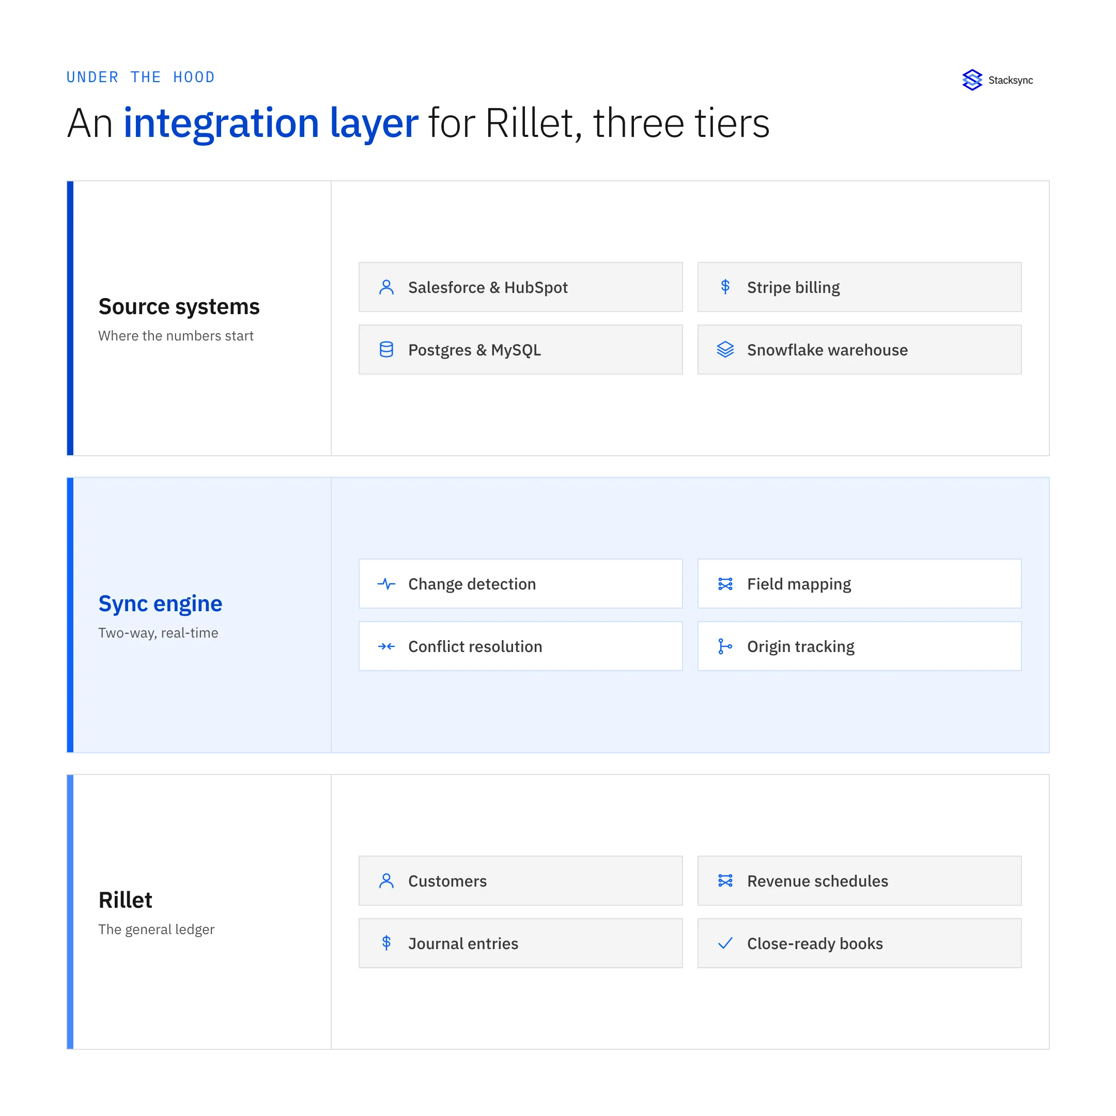The image size is (1116, 1116).
Task: Click the database icon beside Postgres & MySQL
Action: point(386,349)
